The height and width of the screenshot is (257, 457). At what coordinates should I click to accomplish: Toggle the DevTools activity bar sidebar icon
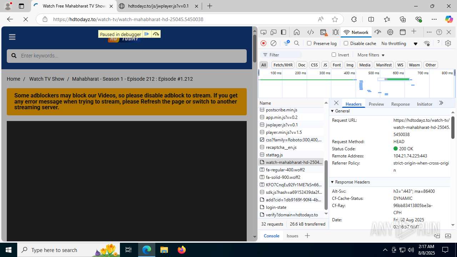point(283,32)
